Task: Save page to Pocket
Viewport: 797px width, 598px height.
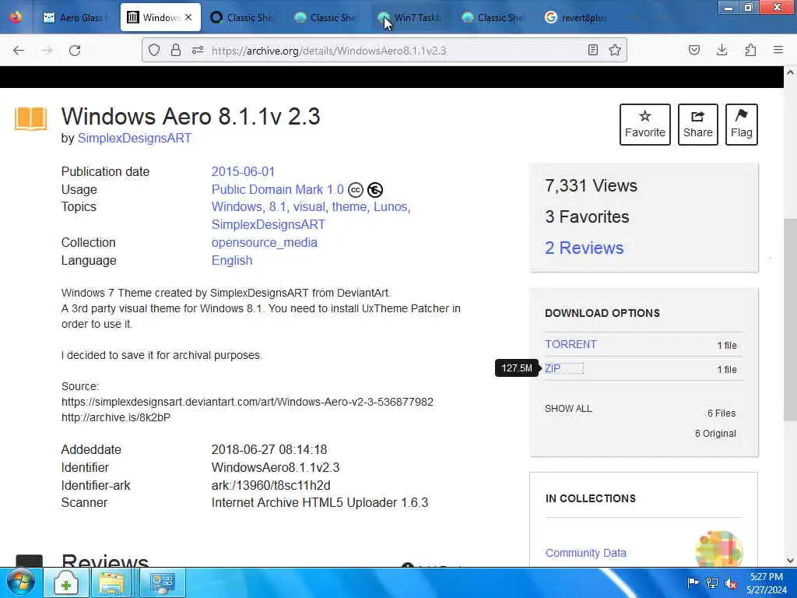Action: tap(694, 50)
